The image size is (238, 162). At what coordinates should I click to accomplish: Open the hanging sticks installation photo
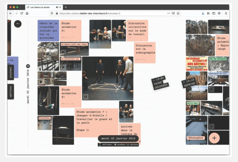click(48, 100)
